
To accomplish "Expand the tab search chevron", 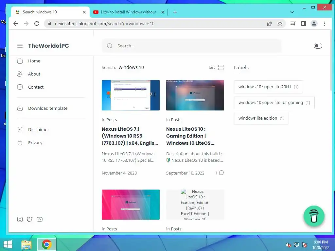I will click(292, 12).
